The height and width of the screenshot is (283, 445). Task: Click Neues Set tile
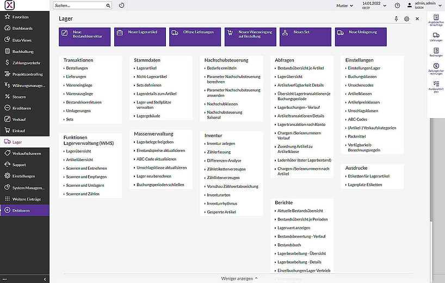tap(305, 36)
